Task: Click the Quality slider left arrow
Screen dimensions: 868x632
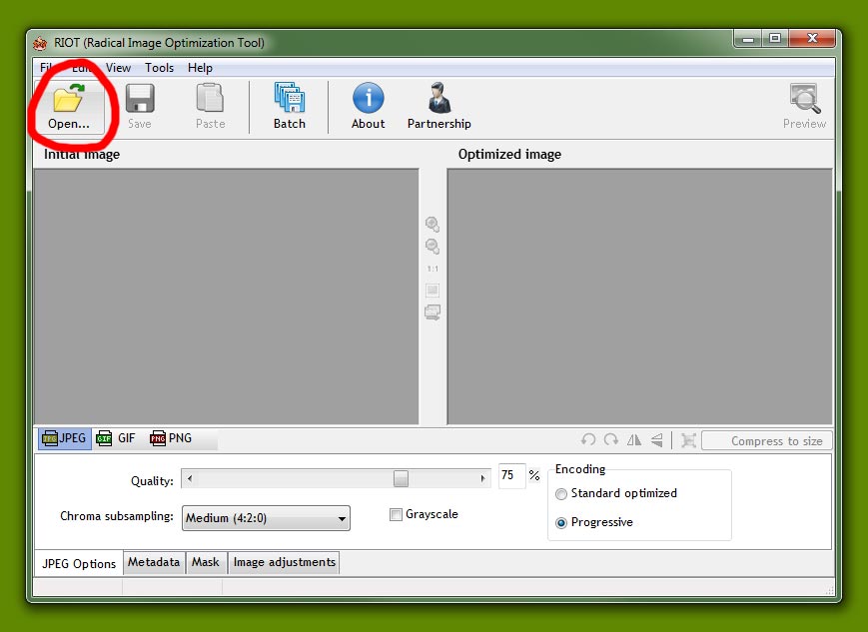Action: pyautogui.click(x=190, y=478)
